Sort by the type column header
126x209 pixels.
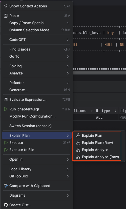(107, 111)
